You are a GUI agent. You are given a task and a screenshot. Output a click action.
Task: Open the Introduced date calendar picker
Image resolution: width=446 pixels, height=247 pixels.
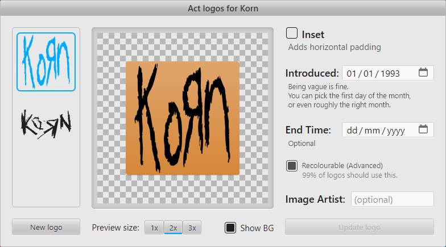423,73
